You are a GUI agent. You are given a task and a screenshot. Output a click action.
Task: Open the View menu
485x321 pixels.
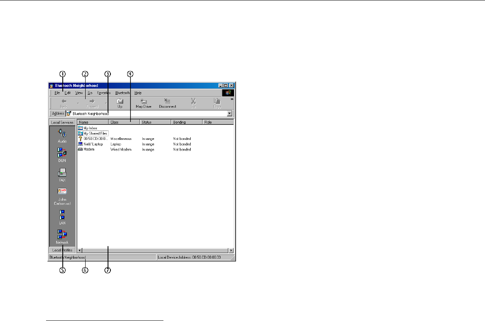click(79, 93)
